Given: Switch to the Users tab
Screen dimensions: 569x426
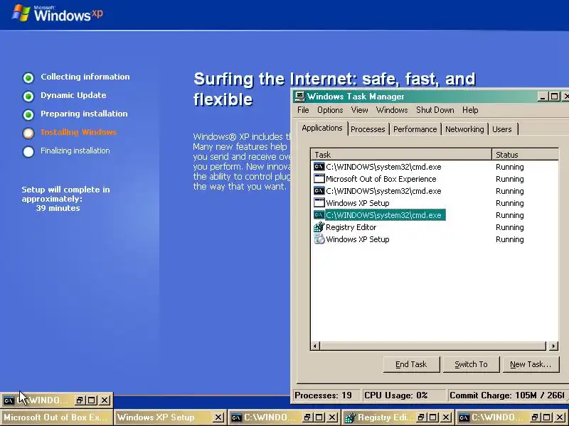Looking at the screenshot, I should pyautogui.click(x=502, y=129).
